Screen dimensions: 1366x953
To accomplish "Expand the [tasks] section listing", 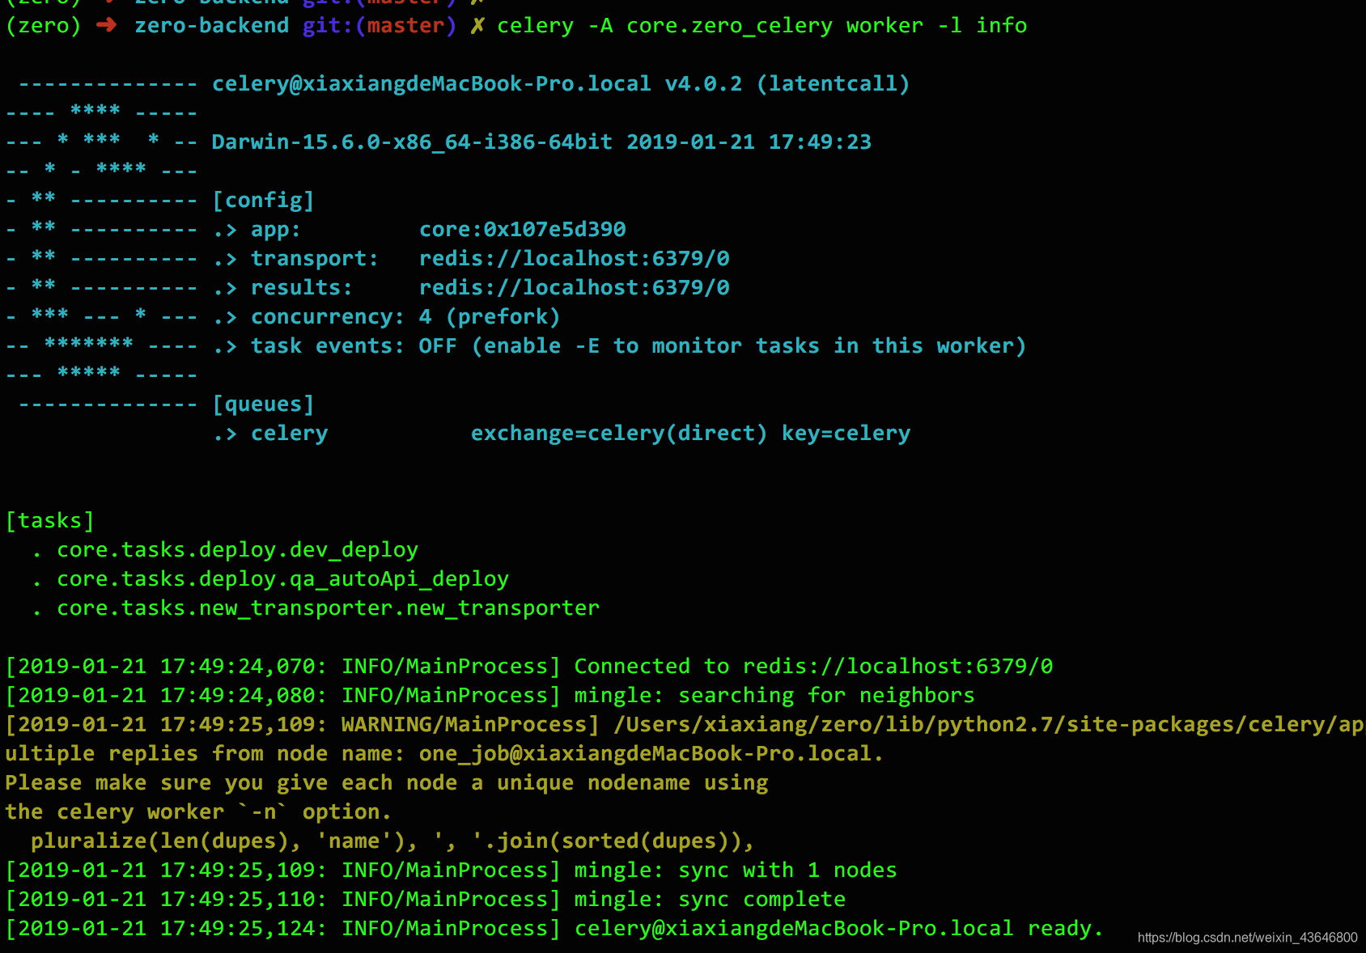I will (50, 519).
